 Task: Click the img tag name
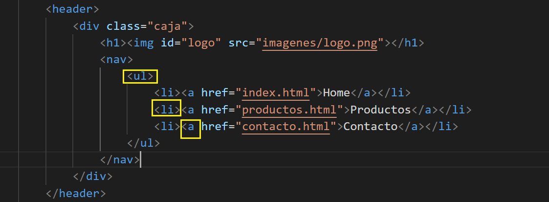pyautogui.click(x=143, y=43)
